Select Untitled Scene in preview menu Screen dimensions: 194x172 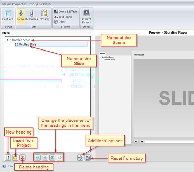click(x=108, y=57)
